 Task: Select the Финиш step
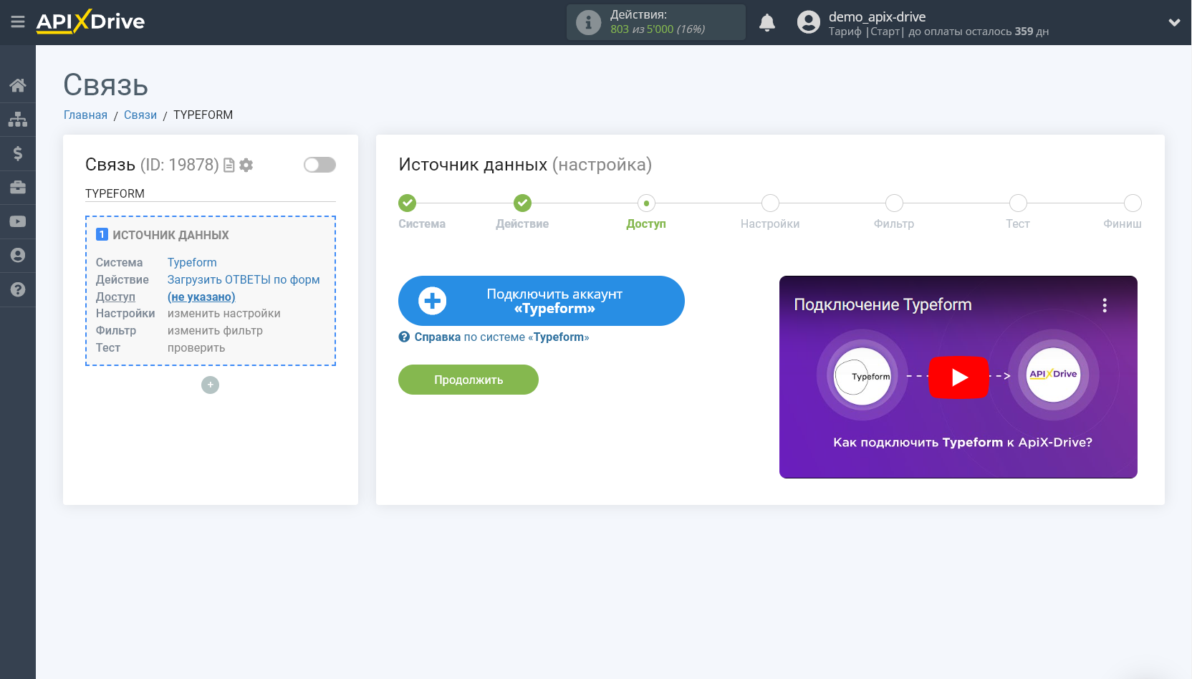pyautogui.click(x=1123, y=213)
